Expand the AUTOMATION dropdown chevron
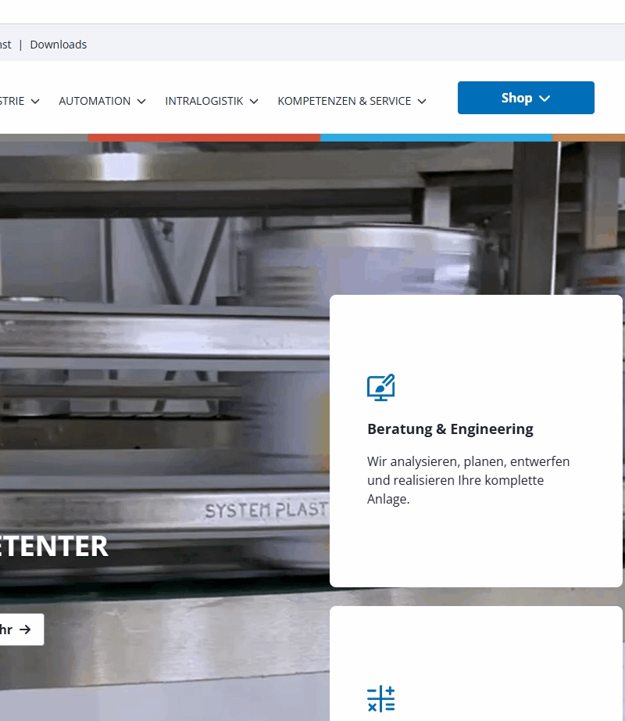 point(141,102)
